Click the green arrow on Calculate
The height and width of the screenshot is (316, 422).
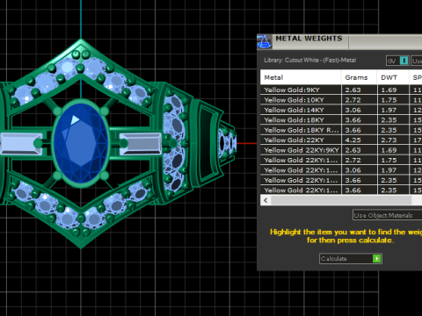point(377,259)
